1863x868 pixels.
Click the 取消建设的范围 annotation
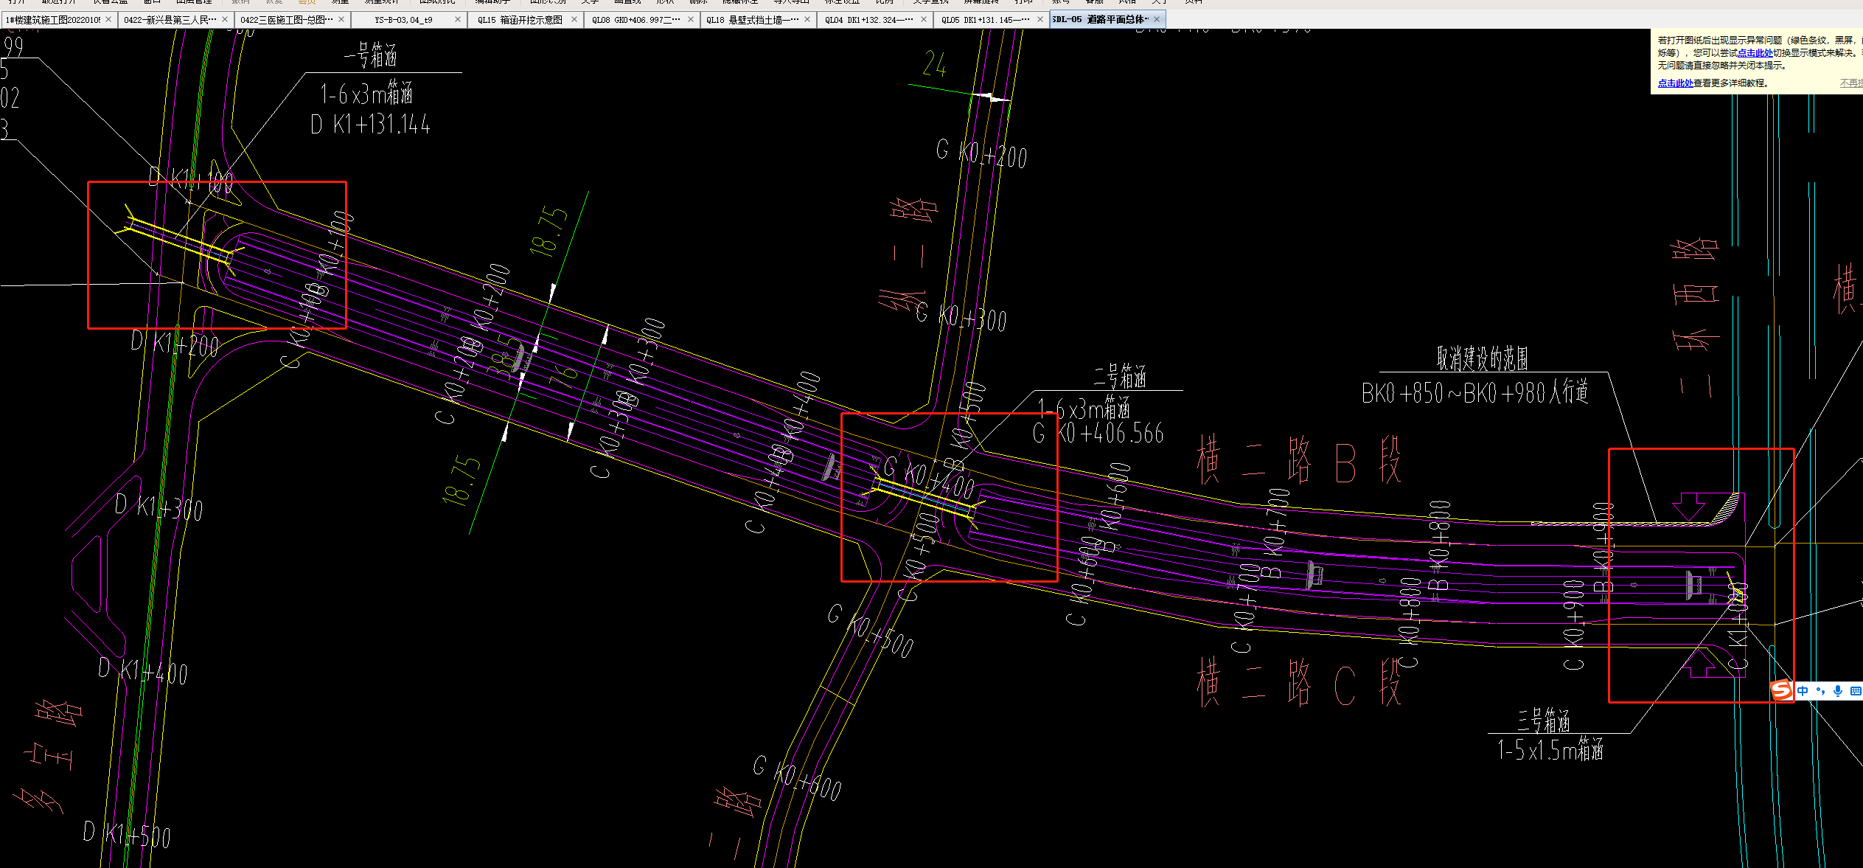point(1482,358)
